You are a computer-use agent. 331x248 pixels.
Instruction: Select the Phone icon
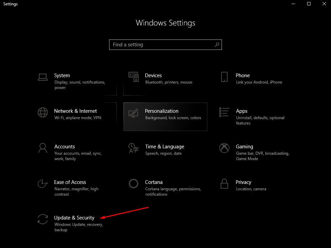224,77
